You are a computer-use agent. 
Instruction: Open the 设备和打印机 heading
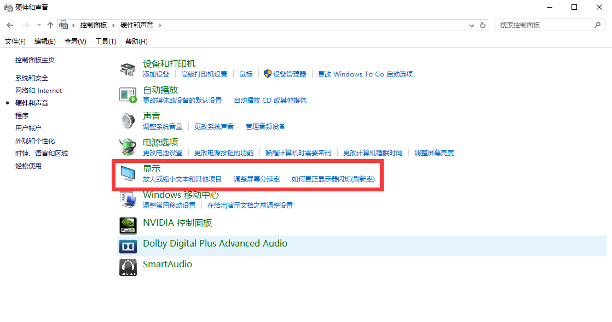click(x=169, y=63)
